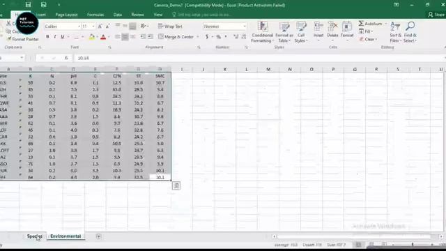
Task: Click the Decrease Indent icon
Action: [x=143, y=37]
